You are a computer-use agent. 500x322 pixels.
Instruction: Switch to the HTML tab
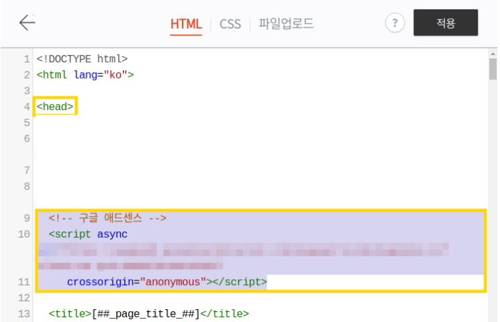[186, 24]
